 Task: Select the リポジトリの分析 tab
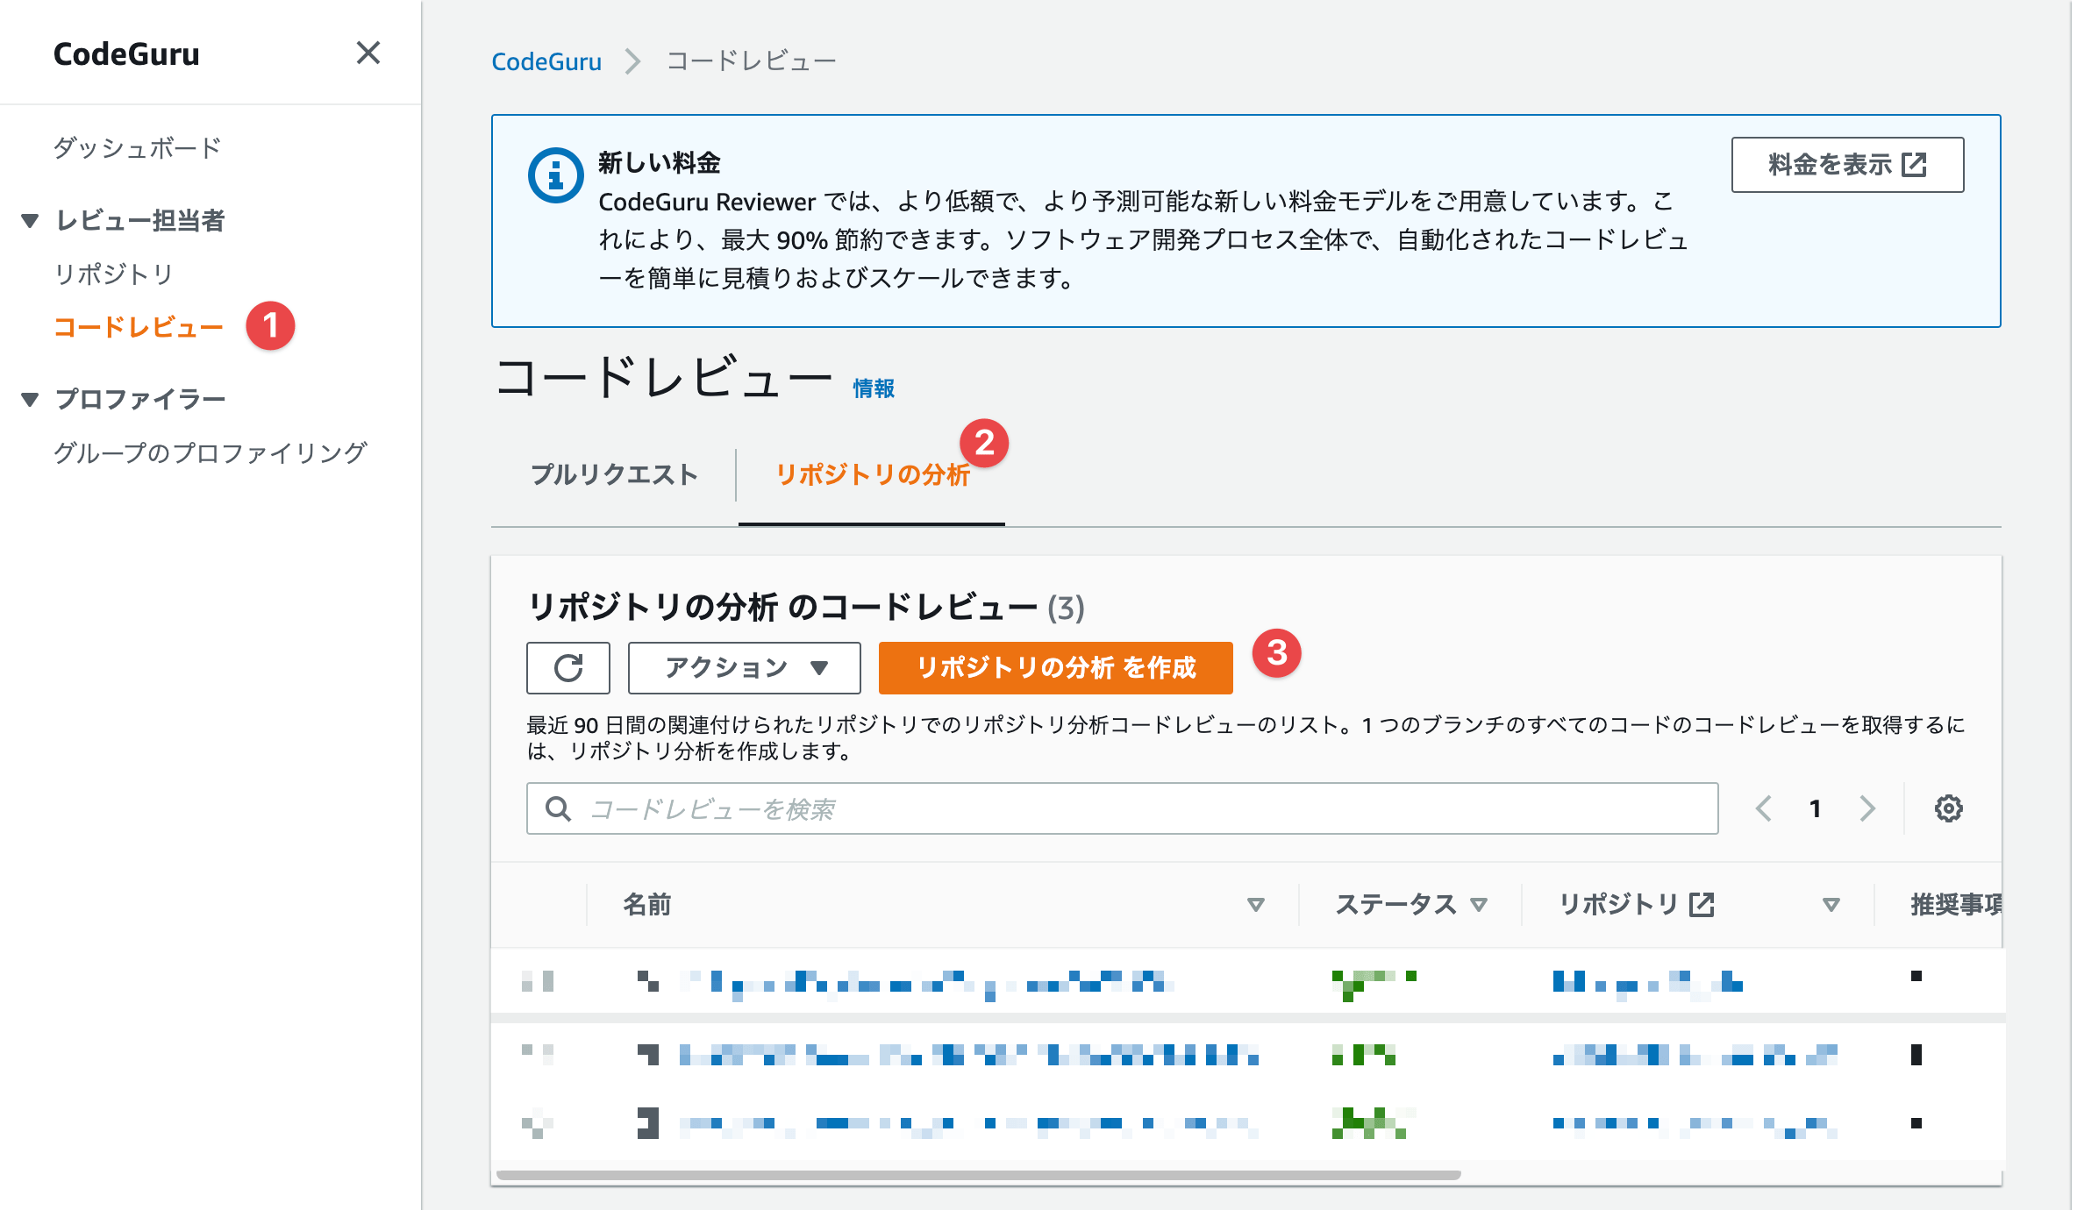(x=873, y=474)
